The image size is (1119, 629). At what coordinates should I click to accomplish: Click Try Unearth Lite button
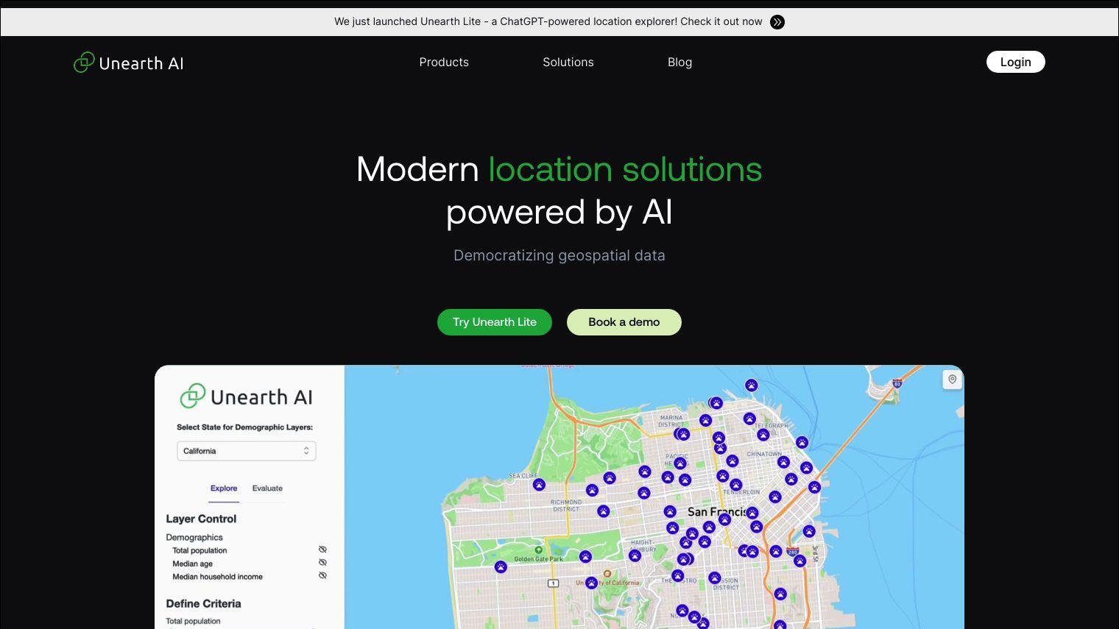495,322
